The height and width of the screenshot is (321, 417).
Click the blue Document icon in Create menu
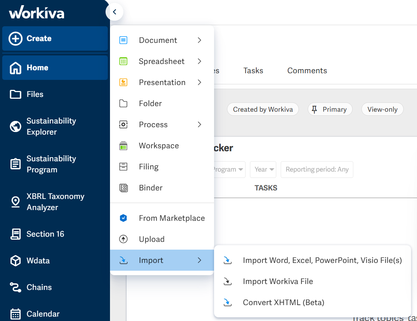tap(123, 40)
